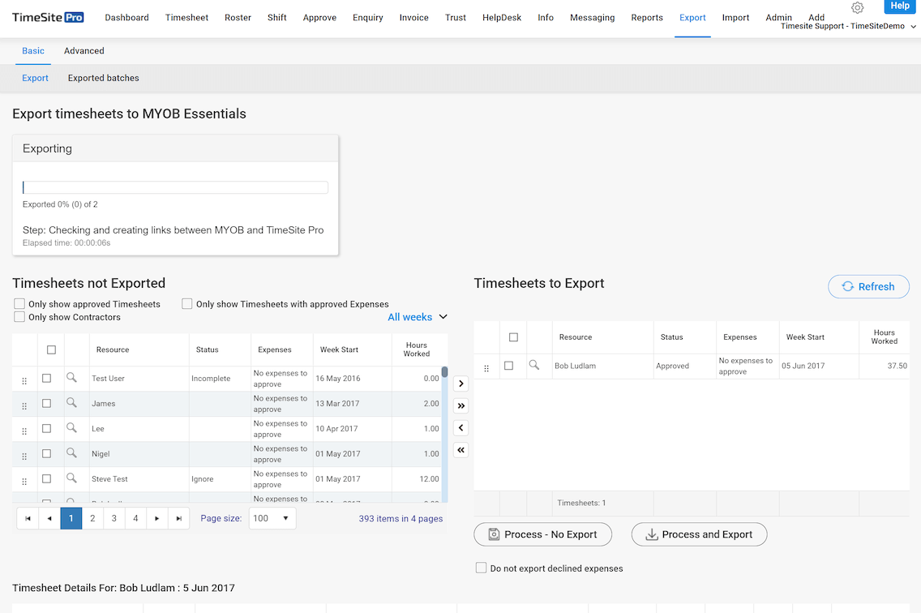
Task: Sort by Resource column in Timesheets to Export
Action: [576, 337]
